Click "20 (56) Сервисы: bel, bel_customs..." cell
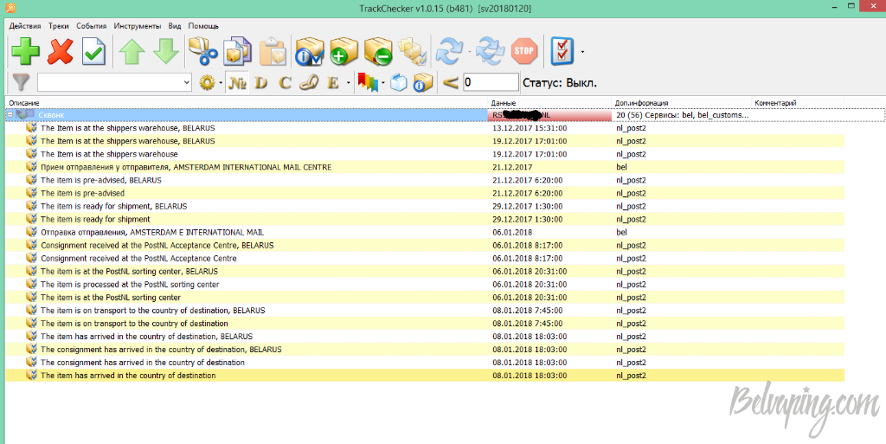The width and height of the screenshot is (886, 444). point(682,114)
